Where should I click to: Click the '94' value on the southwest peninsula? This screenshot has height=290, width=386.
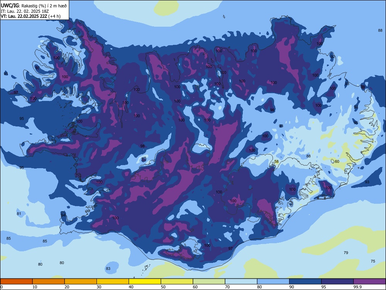point(63,215)
